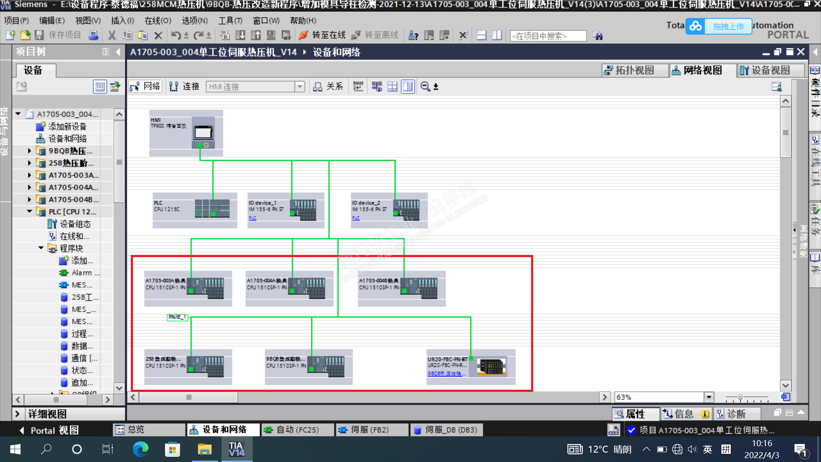This screenshot has width=821, height=462.
Task: Open the 自动 (FC25) editor button
Action: point(297,429)
